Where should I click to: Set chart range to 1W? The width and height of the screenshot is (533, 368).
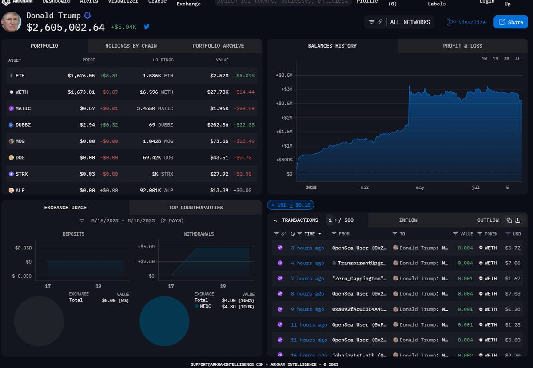coord(484,59)
